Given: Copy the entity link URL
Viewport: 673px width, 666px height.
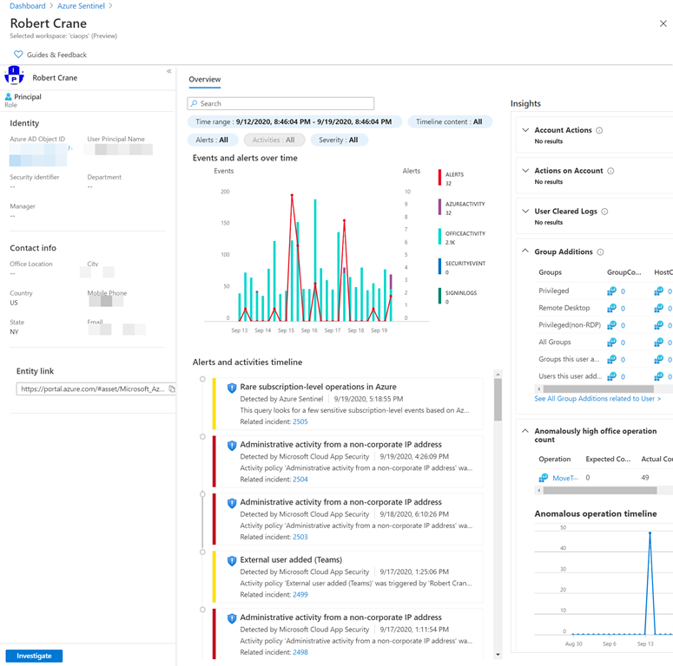Looking at the screenshot, I should tap(171, 389).
